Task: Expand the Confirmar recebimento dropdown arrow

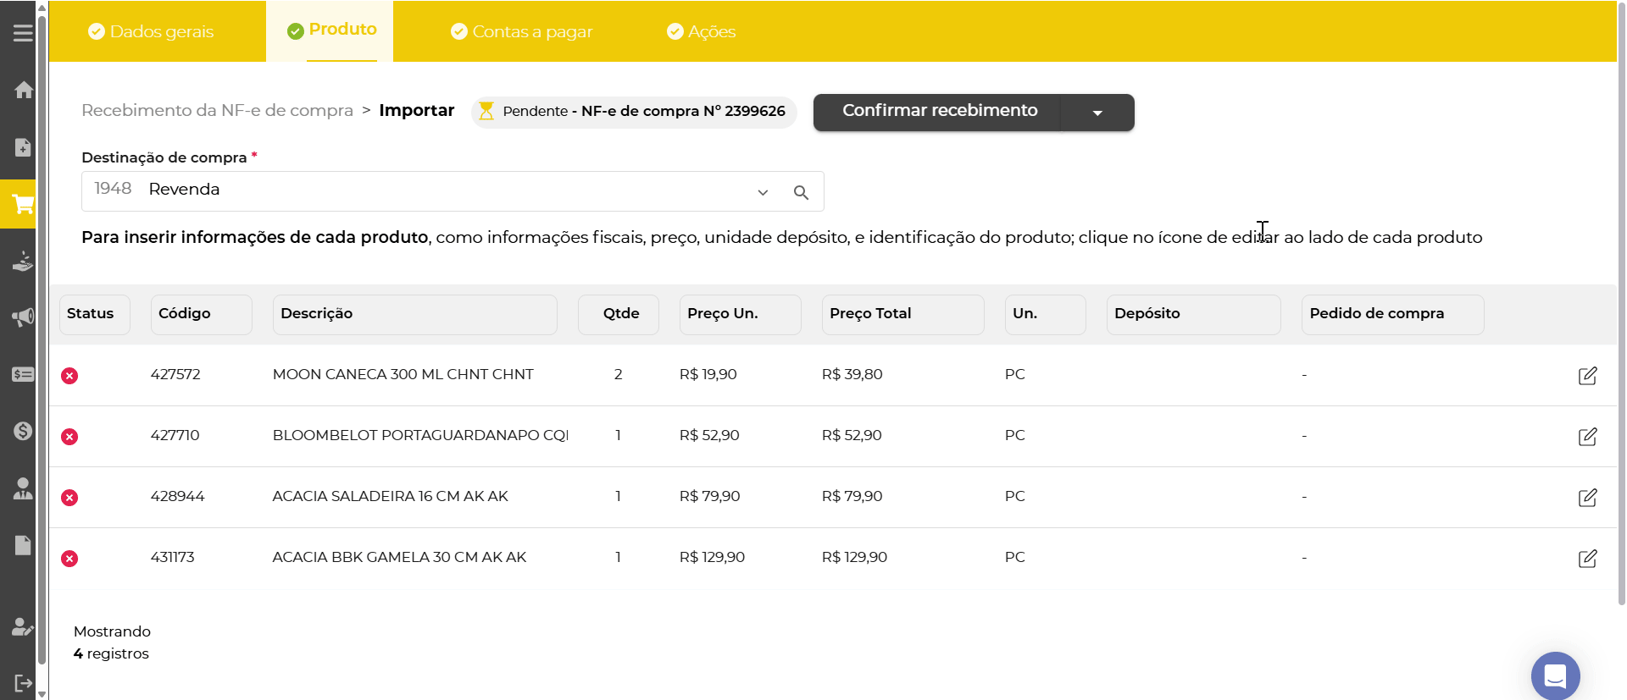Action: click(1097, 113)
